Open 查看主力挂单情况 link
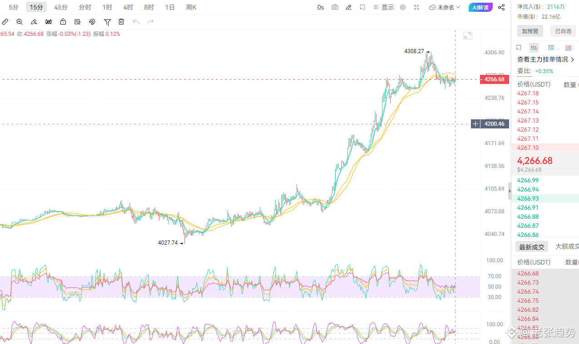Viewport: 579px width, 344px height. pyautogui.click(x=546, y=59)
